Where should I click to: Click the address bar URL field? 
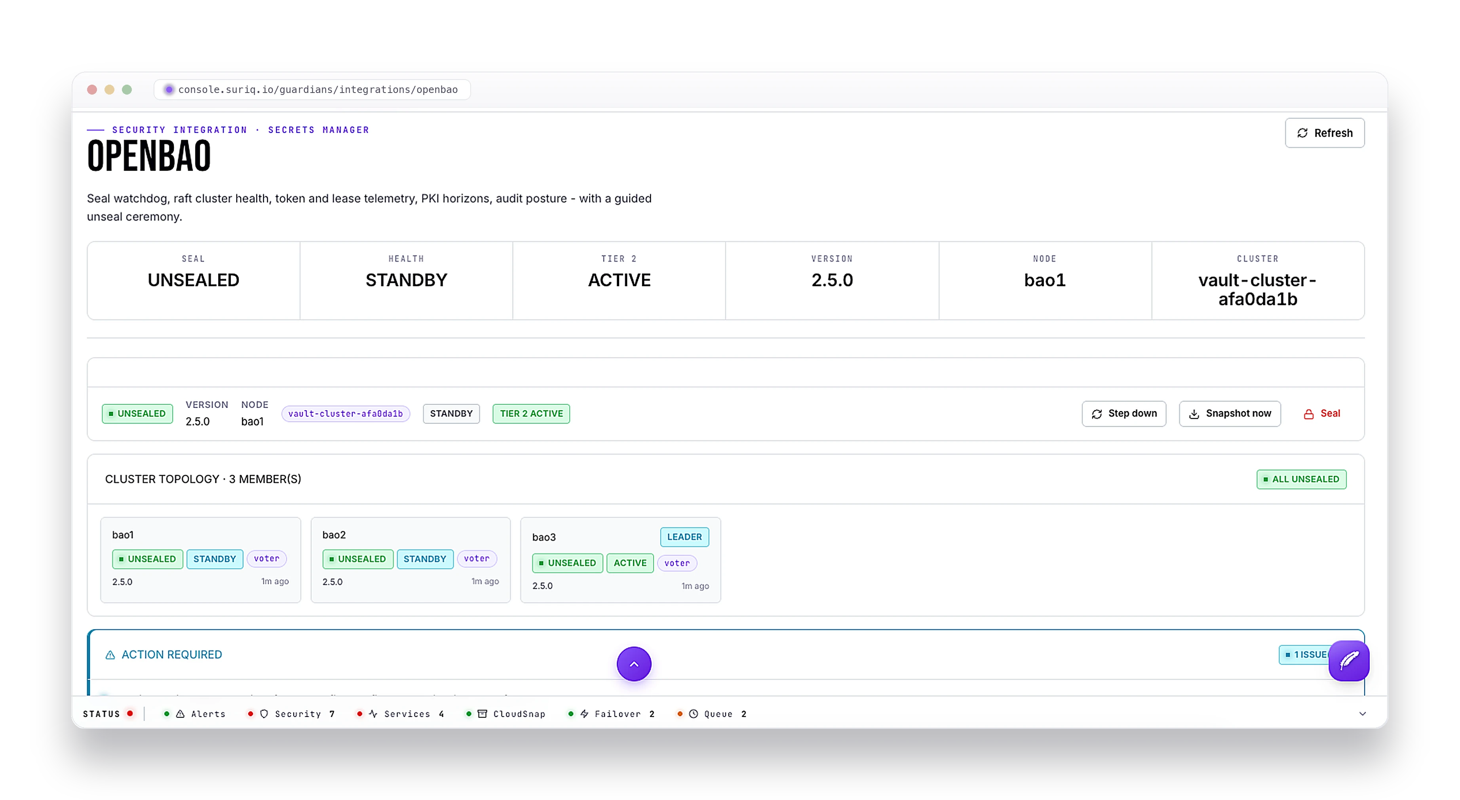coord(312,89)
